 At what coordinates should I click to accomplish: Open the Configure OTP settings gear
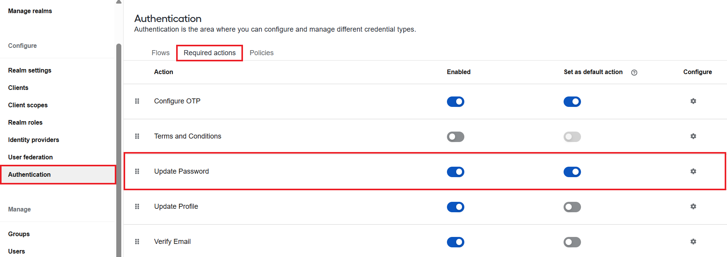click(693, 101)
